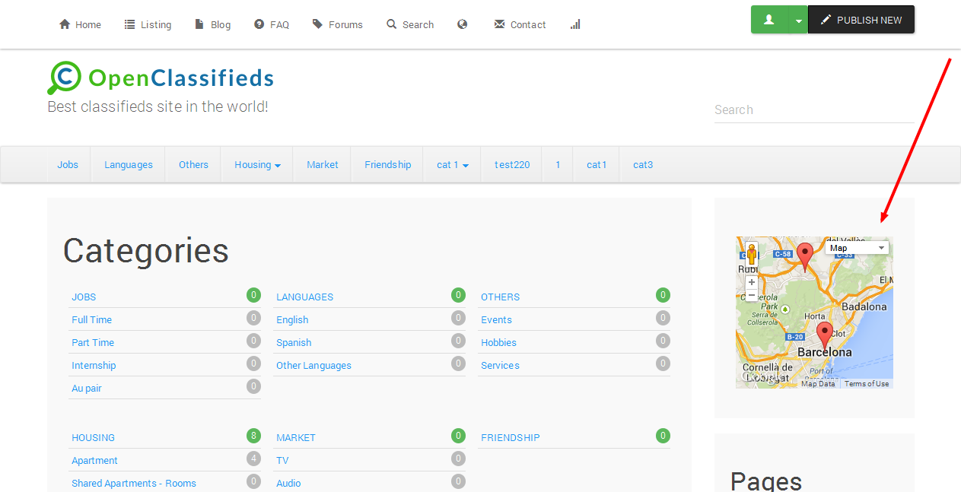Open the TV subcategory

[x=282, y=461]
